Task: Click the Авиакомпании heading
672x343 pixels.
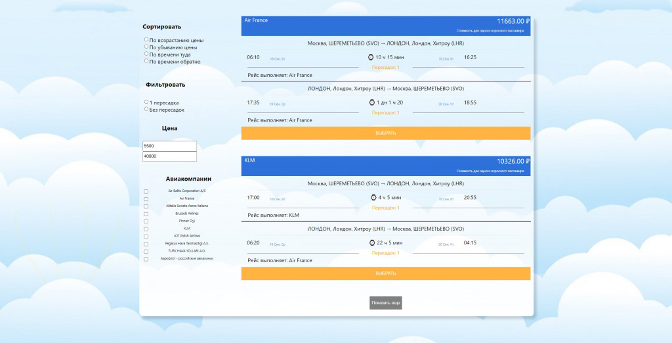Action: (x=188, y=179)
